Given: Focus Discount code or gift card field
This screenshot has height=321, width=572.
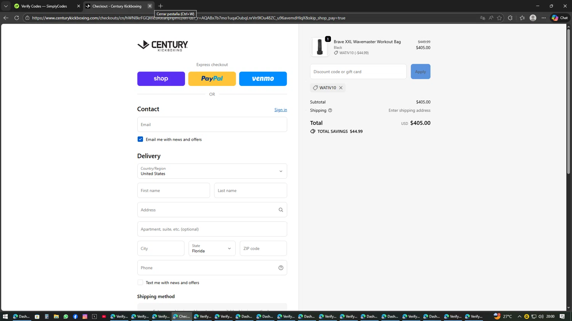Looking at the screenshot, I should (358, 72).
